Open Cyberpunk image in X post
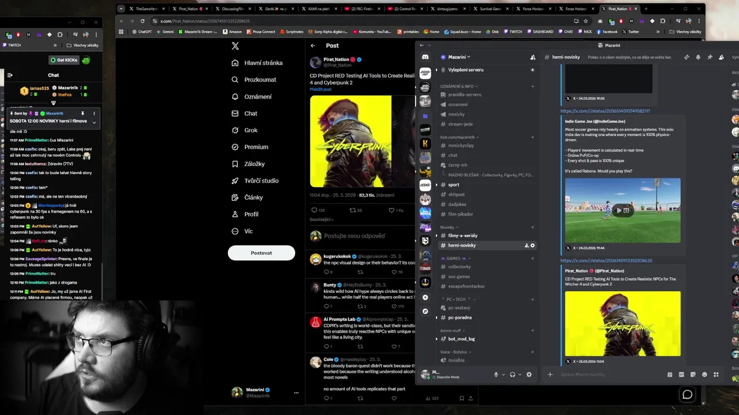Viewport: 739px width, 415px height. pyautogui.click(x=350, y=141)
